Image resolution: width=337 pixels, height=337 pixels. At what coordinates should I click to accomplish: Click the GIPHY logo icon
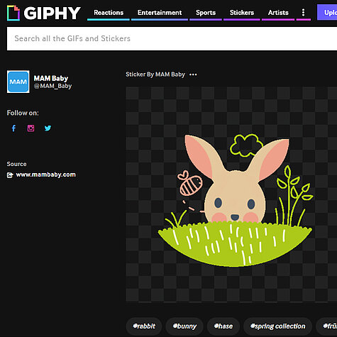[13, 13]
